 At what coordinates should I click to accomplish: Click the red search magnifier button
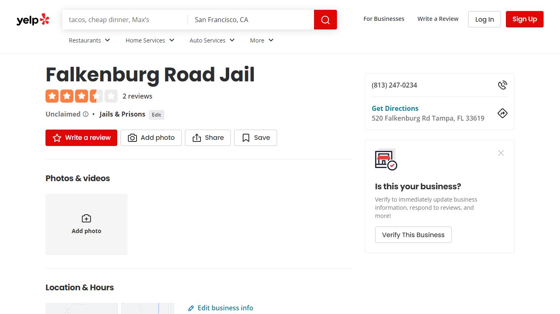(326, 20)
